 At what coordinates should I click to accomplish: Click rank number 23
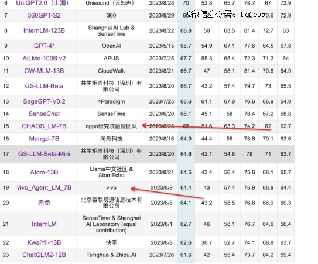coord(6,255)
